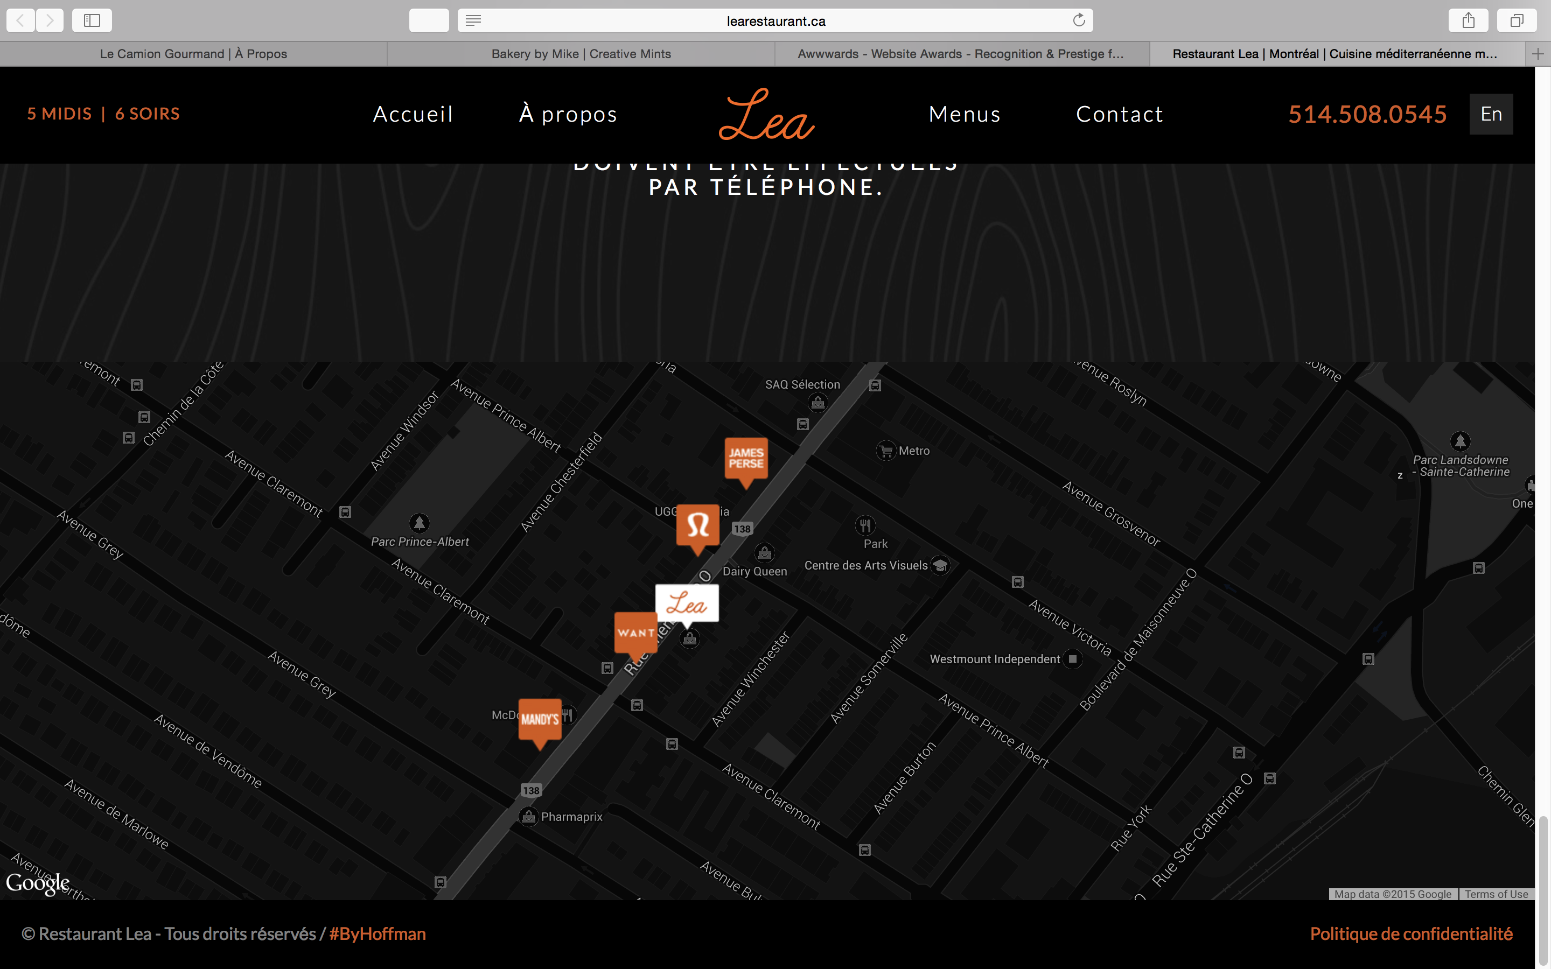1551x969 pixels.
Task: Click the Parc Prince-Albert tree pin
Action: coord(419,524)
